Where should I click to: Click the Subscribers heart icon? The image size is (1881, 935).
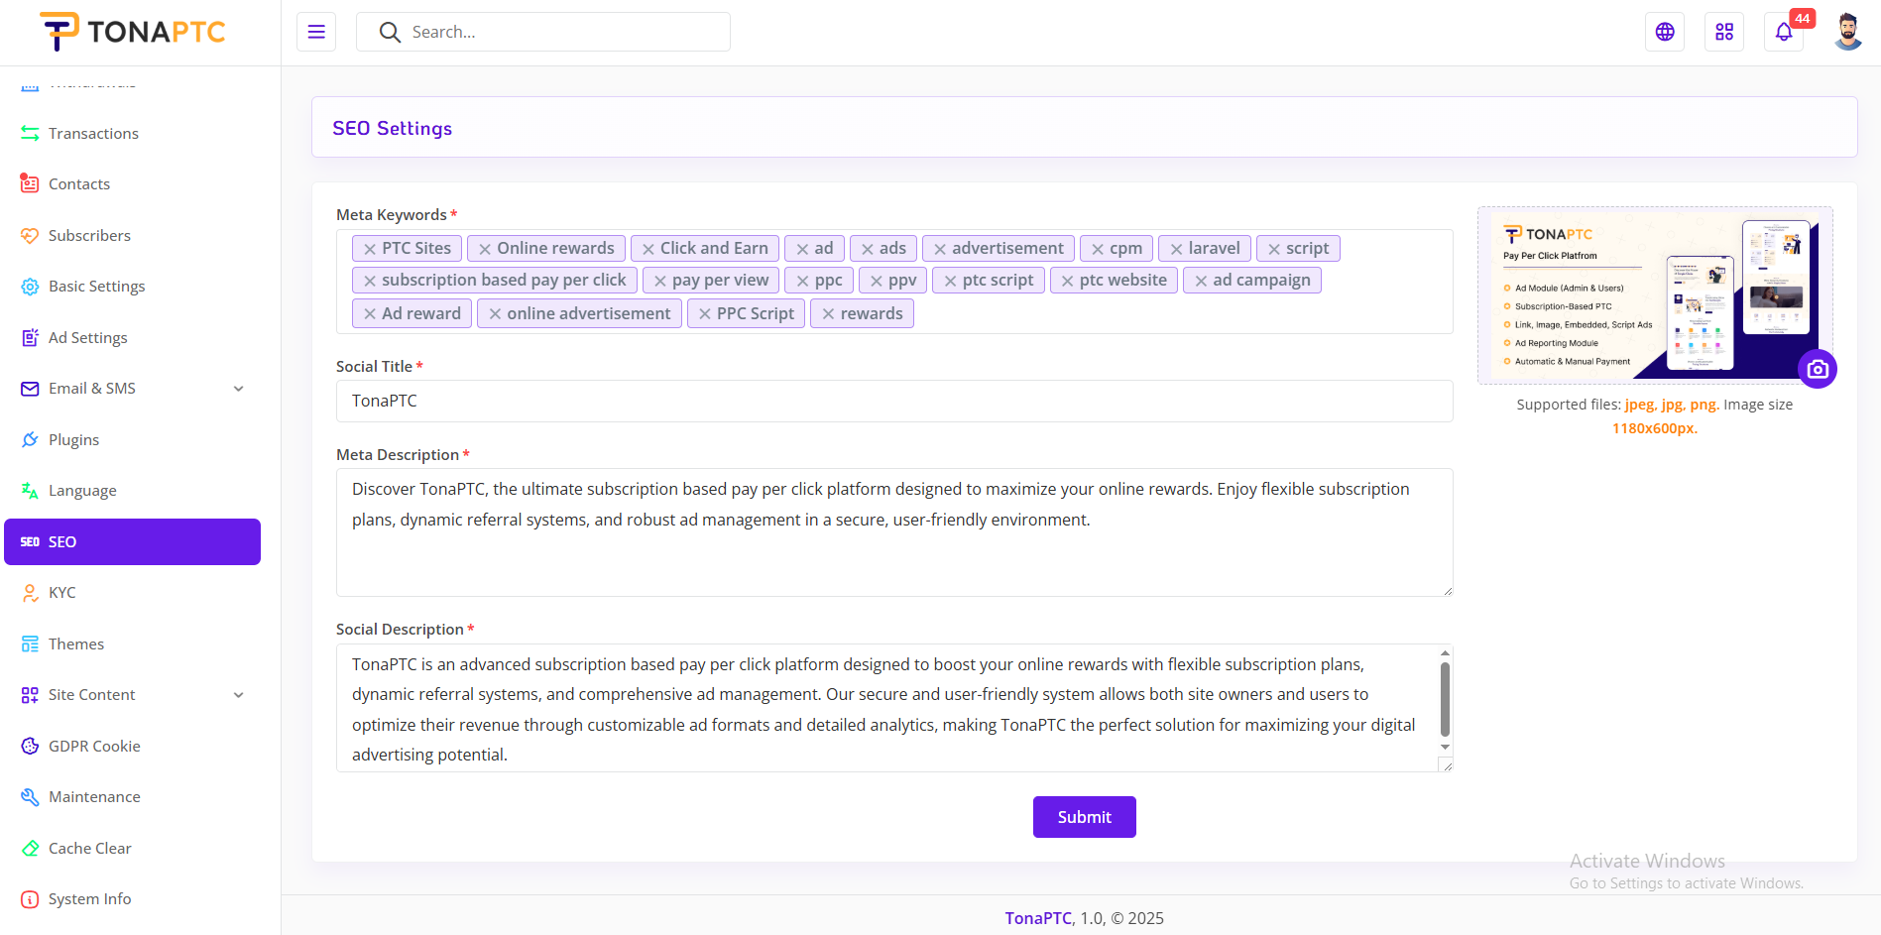[30, 235]
